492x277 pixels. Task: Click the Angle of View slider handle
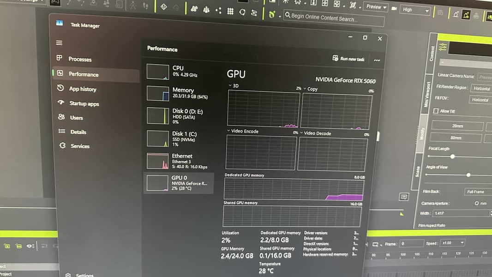pos(468,175)
